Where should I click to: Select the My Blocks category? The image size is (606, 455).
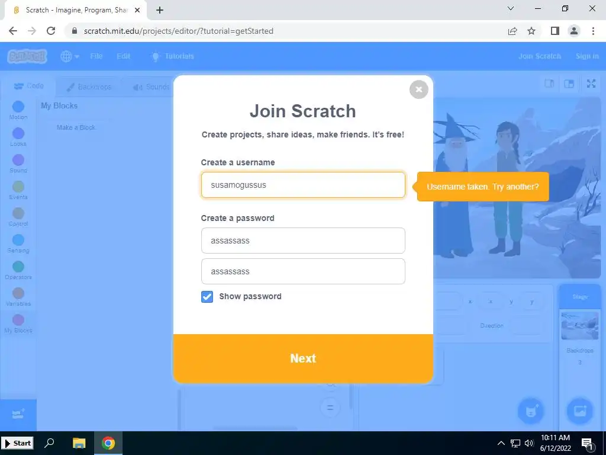18,323
